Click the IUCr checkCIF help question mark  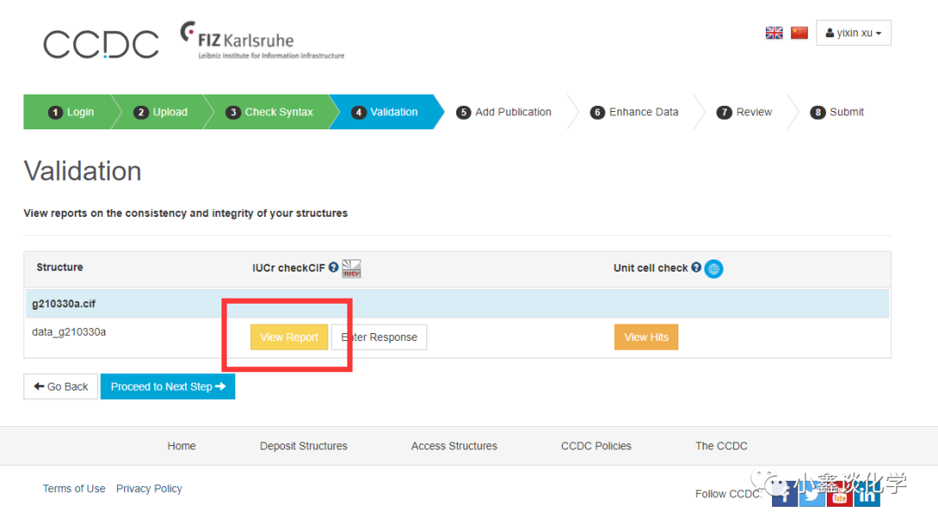(334, 268)
